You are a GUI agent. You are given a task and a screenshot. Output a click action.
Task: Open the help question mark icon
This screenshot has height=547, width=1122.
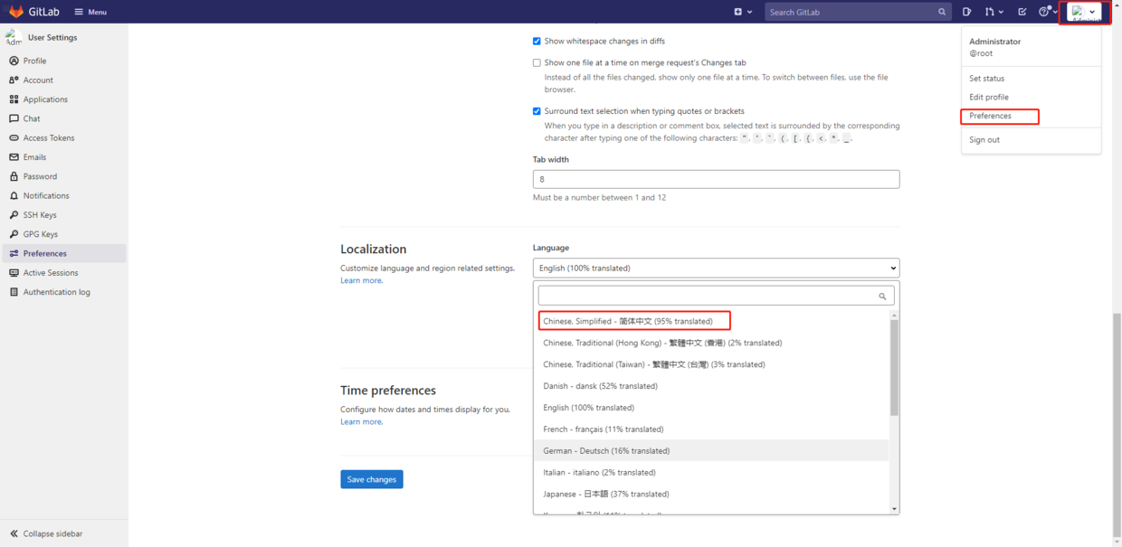1045,12
